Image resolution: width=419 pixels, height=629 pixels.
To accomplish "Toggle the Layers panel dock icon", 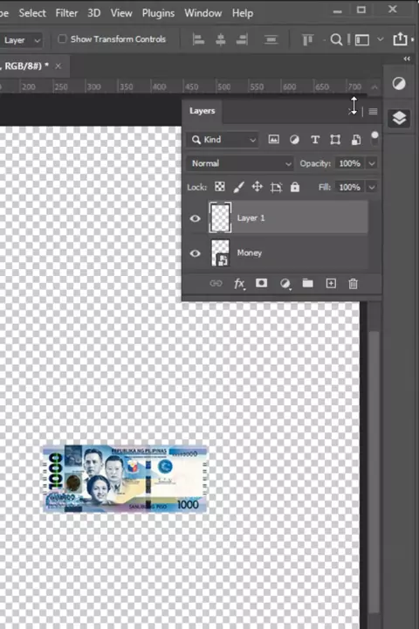I will (399, 118).
